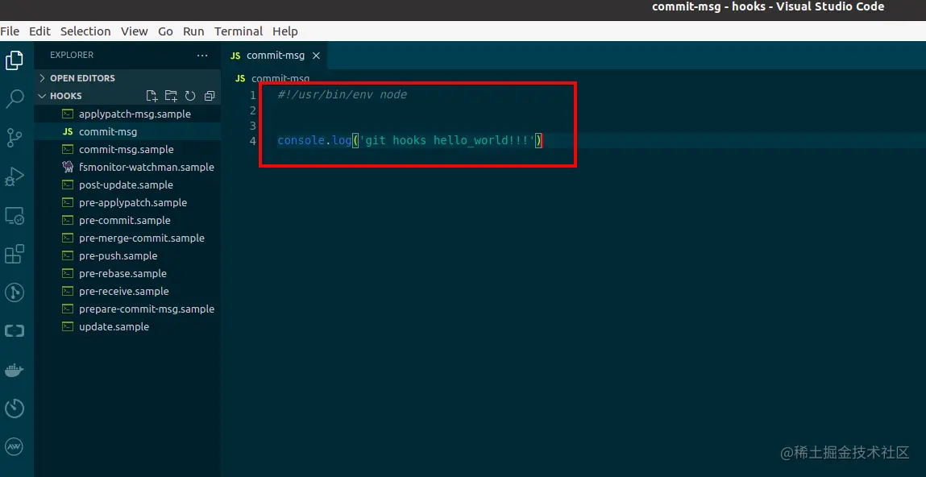This screenshot has height=477, width=926.
Task: Open the Run menu
Action: [x=193, y=31]
